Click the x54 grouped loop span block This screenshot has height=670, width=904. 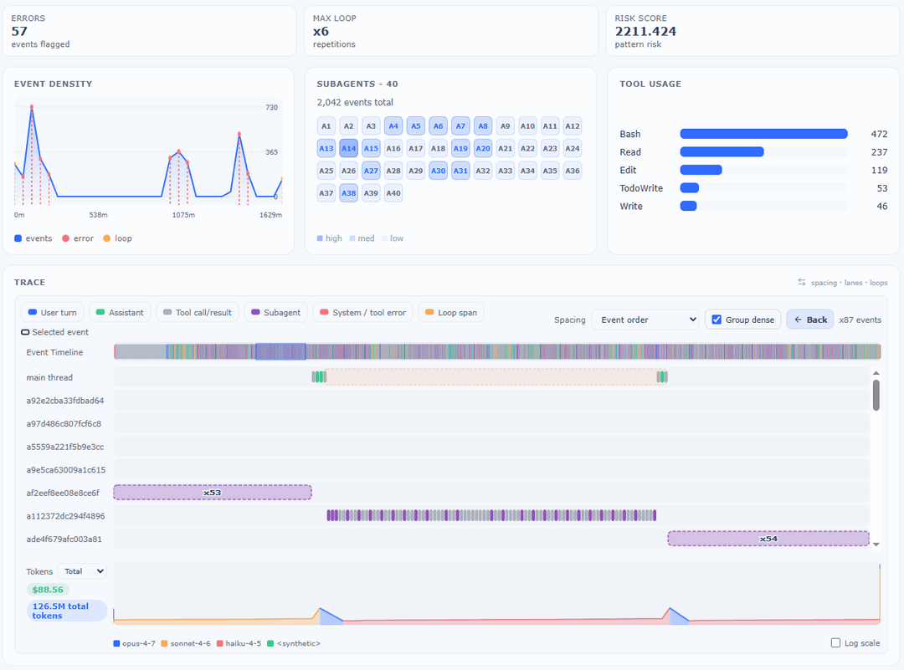point(768,539)
